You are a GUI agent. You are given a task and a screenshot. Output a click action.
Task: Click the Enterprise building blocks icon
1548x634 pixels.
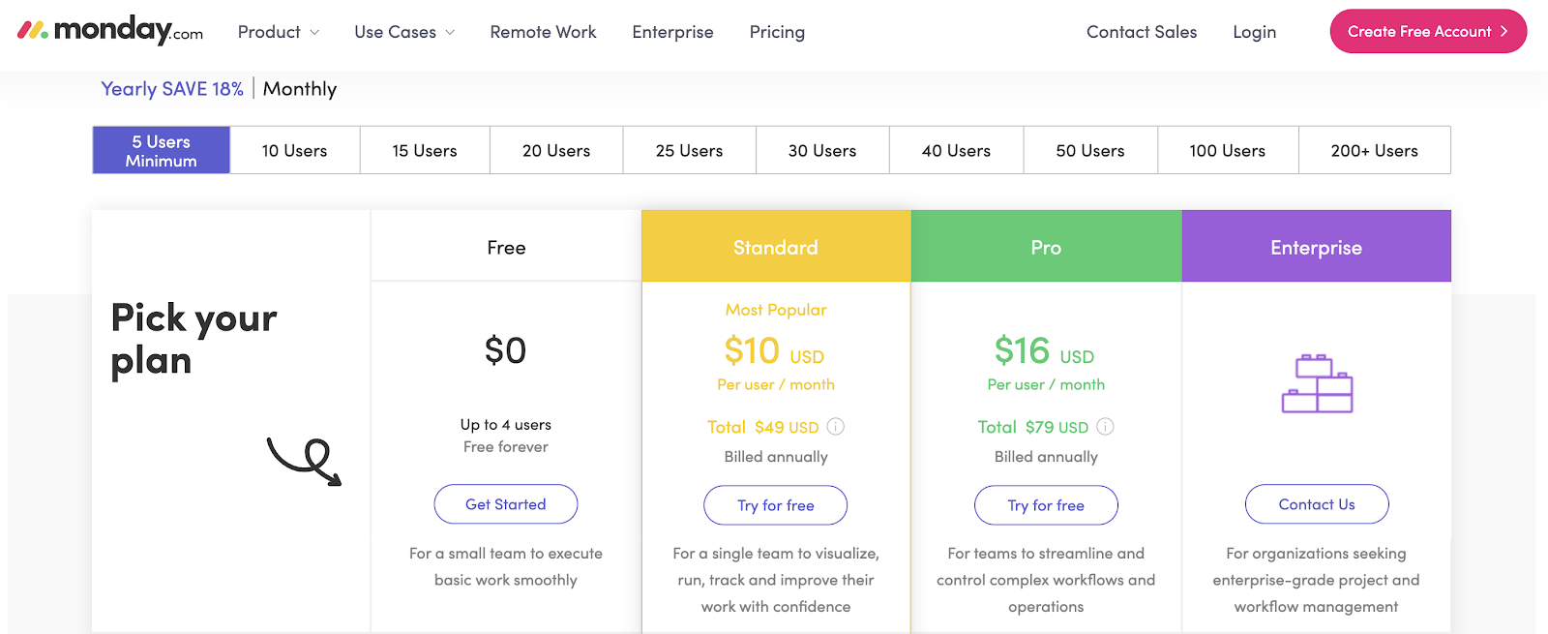[x=1317, y=383]
